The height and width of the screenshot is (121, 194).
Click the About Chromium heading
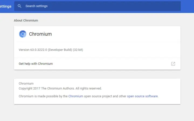pos(26,20)
